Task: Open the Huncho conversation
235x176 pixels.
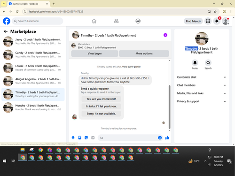Action: (33, 107)
